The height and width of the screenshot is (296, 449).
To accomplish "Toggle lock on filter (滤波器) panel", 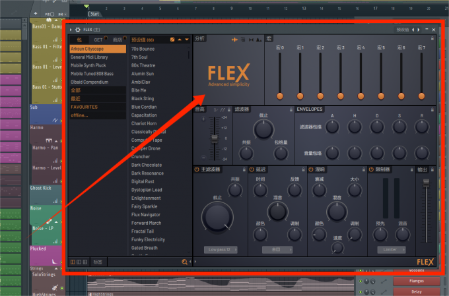I will pos(291,109).
